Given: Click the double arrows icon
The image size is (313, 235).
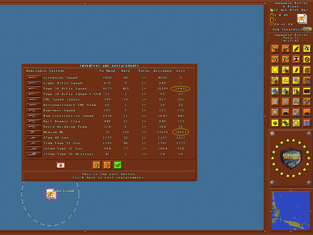Looking at the screenshot, I should click(x=286, y=123).
